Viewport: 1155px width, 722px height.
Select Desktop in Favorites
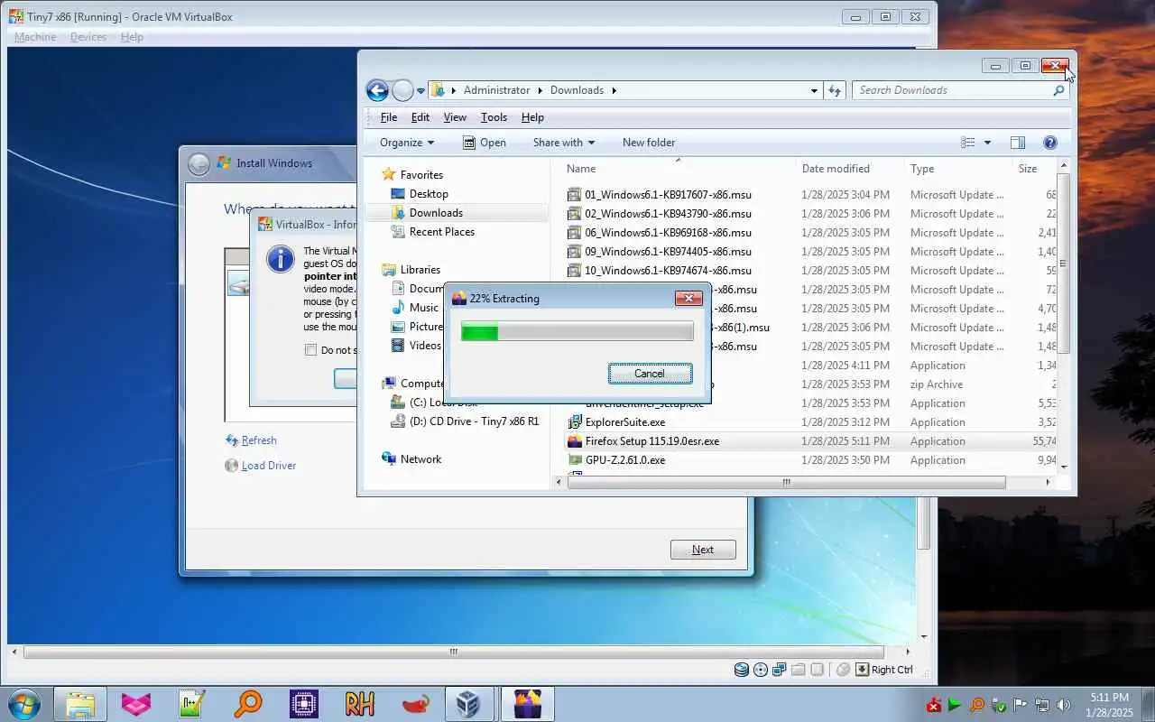(429, 194)
